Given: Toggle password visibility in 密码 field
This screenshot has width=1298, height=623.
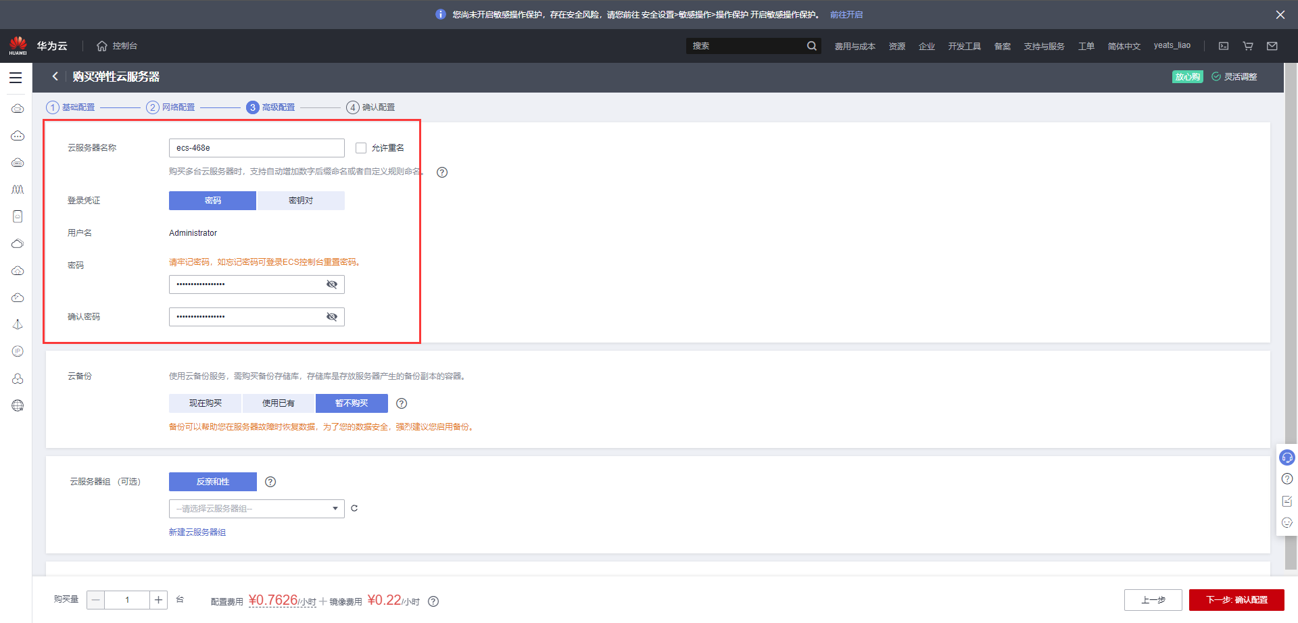Looking at the screenshot, I should (332, 284).
